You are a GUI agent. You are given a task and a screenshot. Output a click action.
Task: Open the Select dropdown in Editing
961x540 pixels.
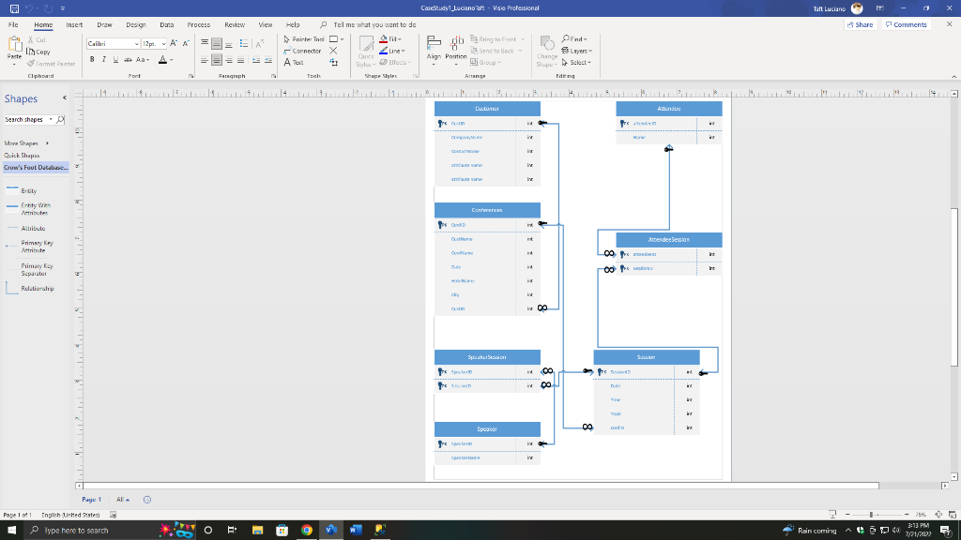tap(576, 63)
